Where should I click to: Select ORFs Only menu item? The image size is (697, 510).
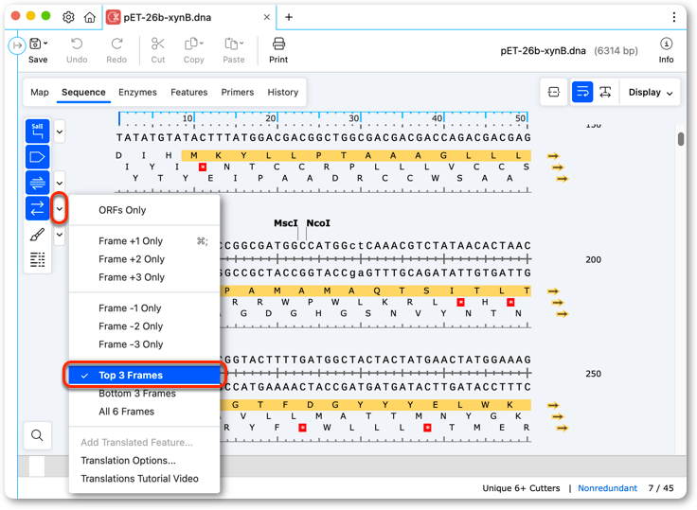(145, 210)
